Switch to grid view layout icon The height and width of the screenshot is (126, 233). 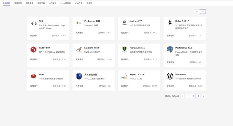[203, 12]
